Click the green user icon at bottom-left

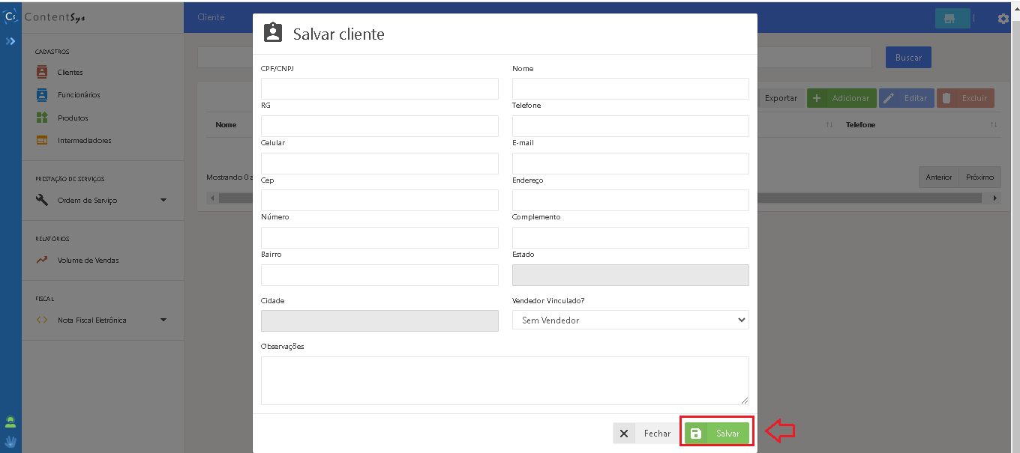click(10, 422)
